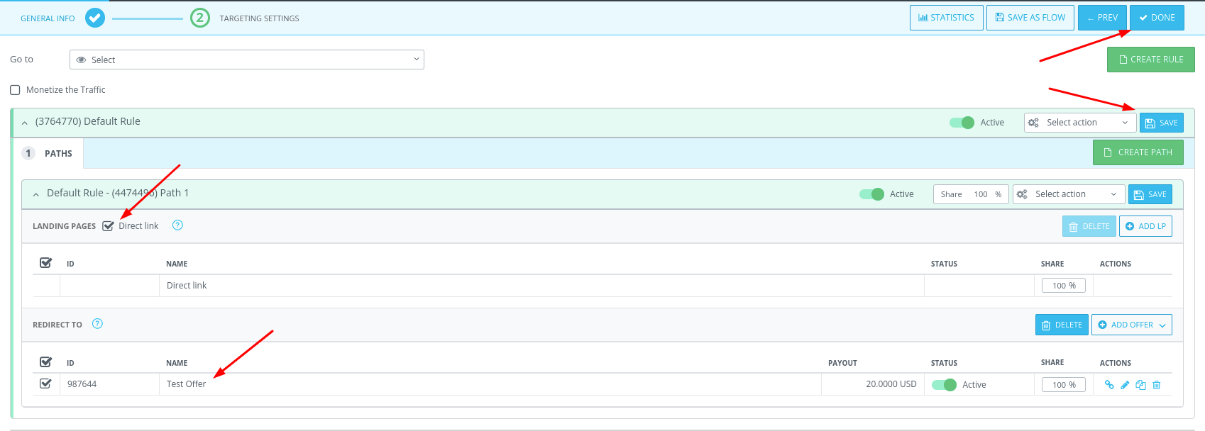The image size is (1205, 431).
Task: Open the Add Offer dropdown button
Action: point(1131,325)
